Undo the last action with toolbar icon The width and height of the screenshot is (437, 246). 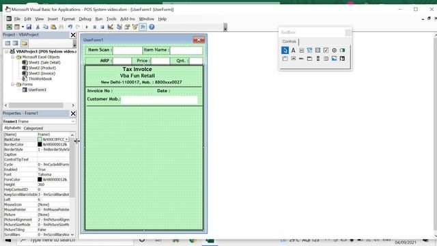coord(70,27)
